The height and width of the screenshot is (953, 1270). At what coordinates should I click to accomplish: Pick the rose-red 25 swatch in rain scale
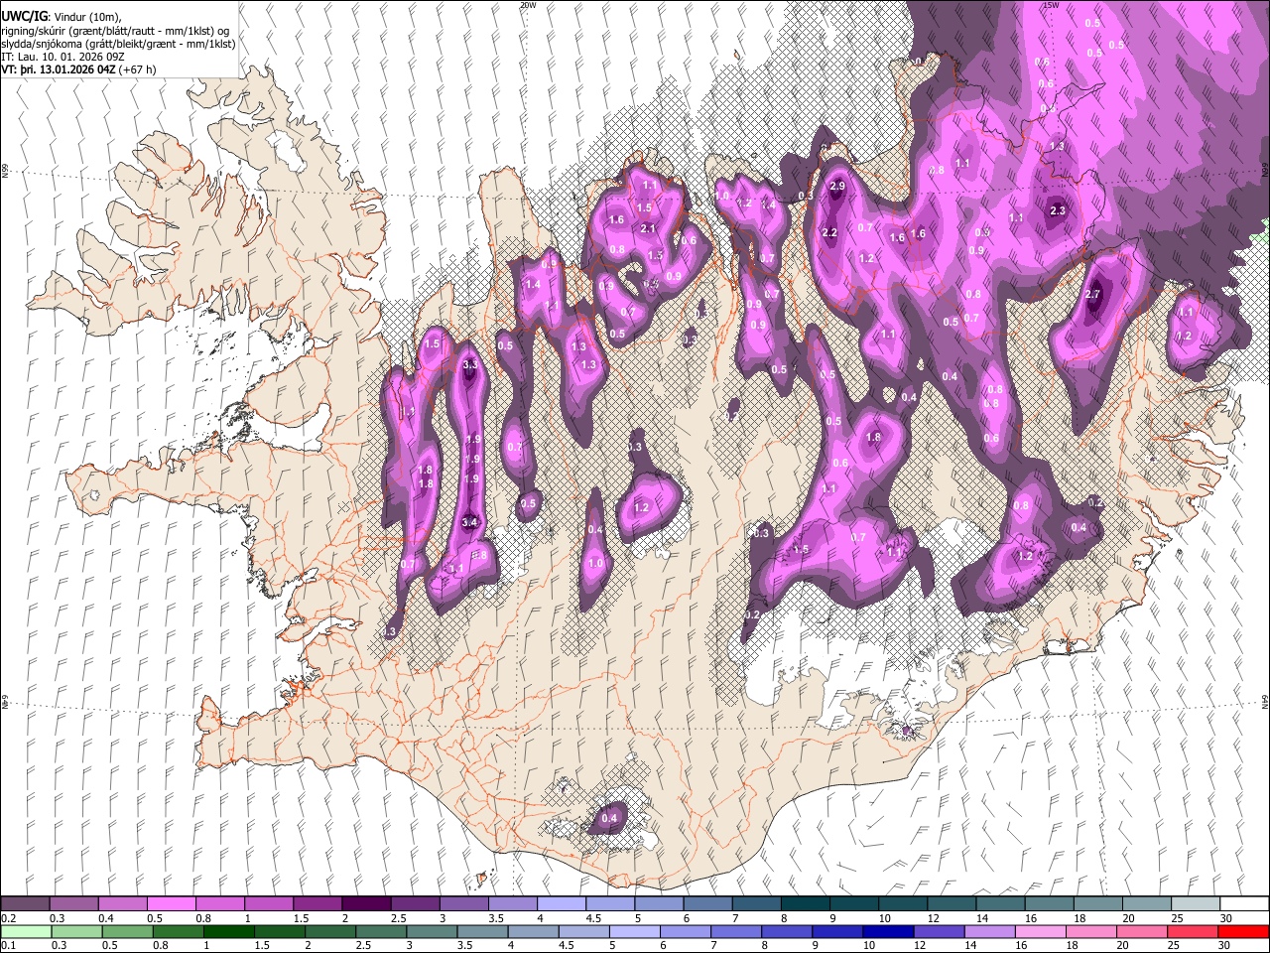coord(1193,931)
